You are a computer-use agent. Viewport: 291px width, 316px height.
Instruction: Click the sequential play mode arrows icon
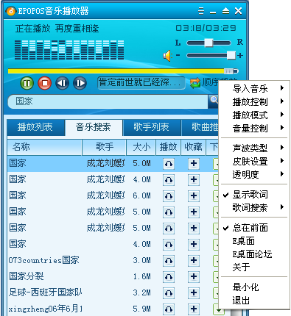click(195, 83)
